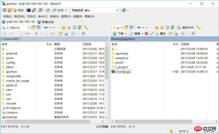Go to local parent directory icon
This screenshot has height=134, width=219.
click(64, 28)
